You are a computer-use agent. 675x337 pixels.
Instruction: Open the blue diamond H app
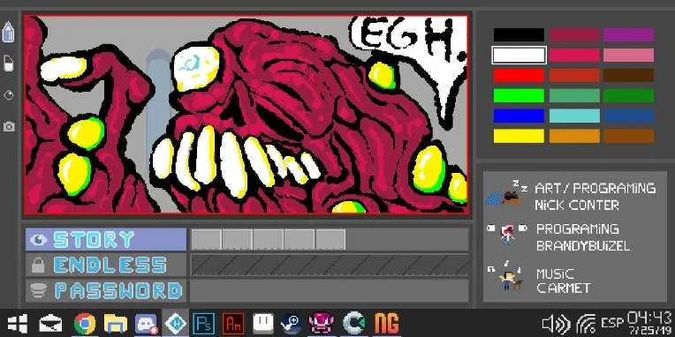tap(176, 323)
